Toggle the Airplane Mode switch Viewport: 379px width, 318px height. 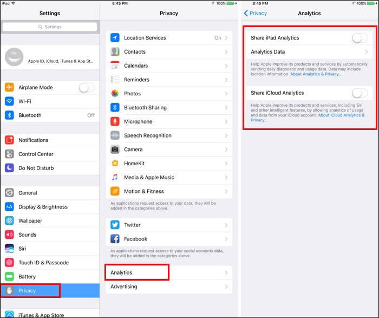87,88
